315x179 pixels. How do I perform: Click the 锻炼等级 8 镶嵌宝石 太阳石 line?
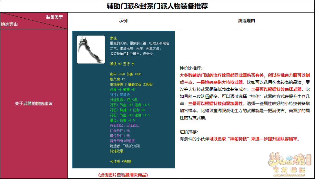click(x=131, y=84)
